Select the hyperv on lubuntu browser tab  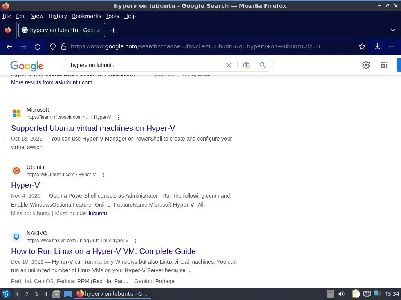pos(61,30)
